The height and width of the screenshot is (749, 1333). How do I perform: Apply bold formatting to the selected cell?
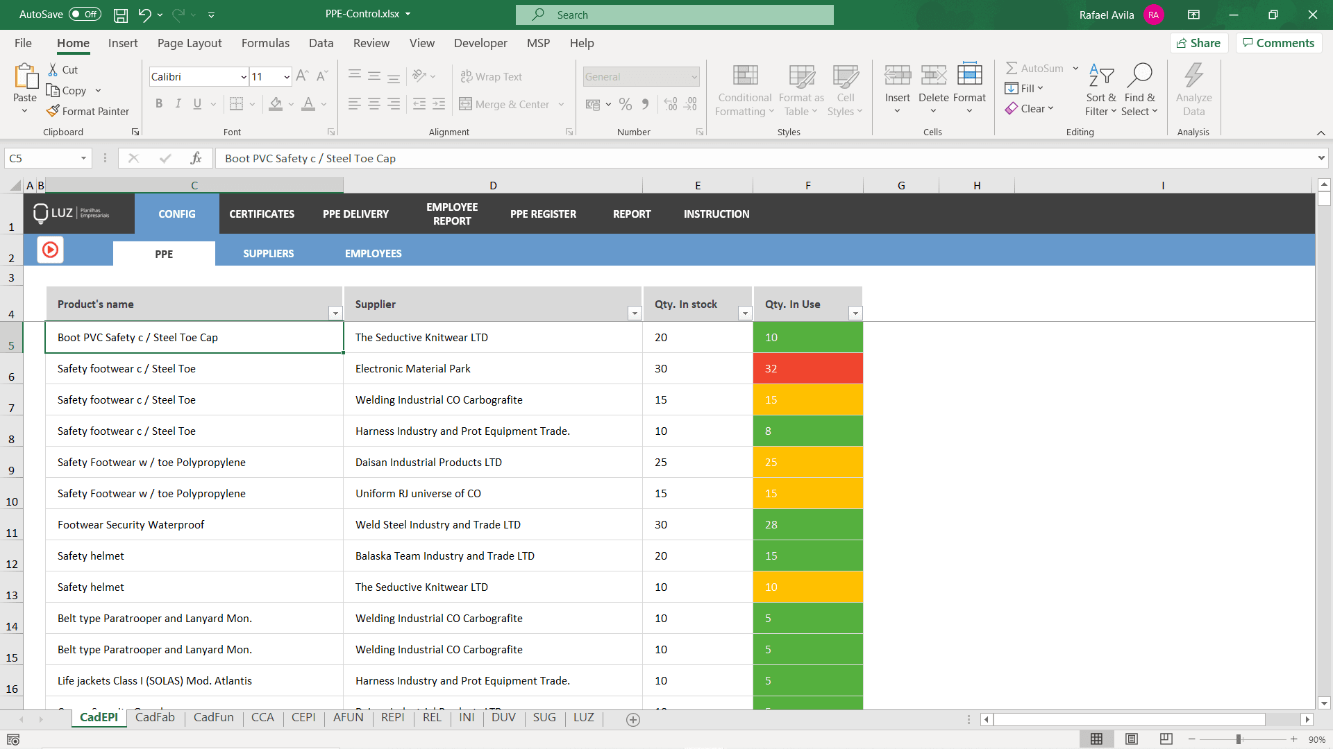tap(159, 103)
